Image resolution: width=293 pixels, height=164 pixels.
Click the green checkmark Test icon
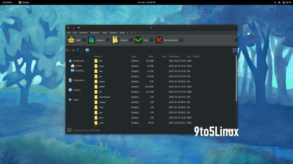[x=138, y=40]
